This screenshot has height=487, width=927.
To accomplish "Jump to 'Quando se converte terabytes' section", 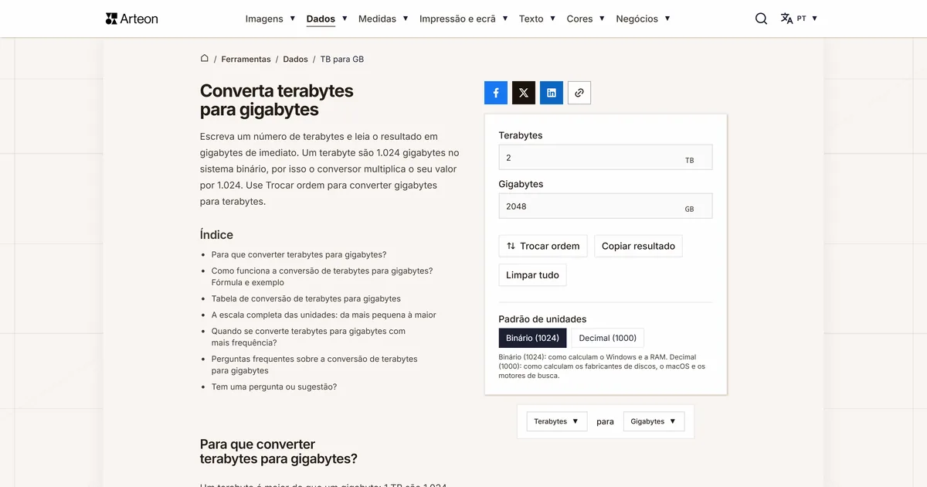I will [308, 337].
